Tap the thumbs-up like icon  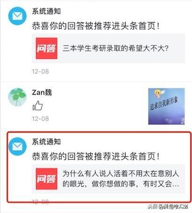tap(37, 106)
